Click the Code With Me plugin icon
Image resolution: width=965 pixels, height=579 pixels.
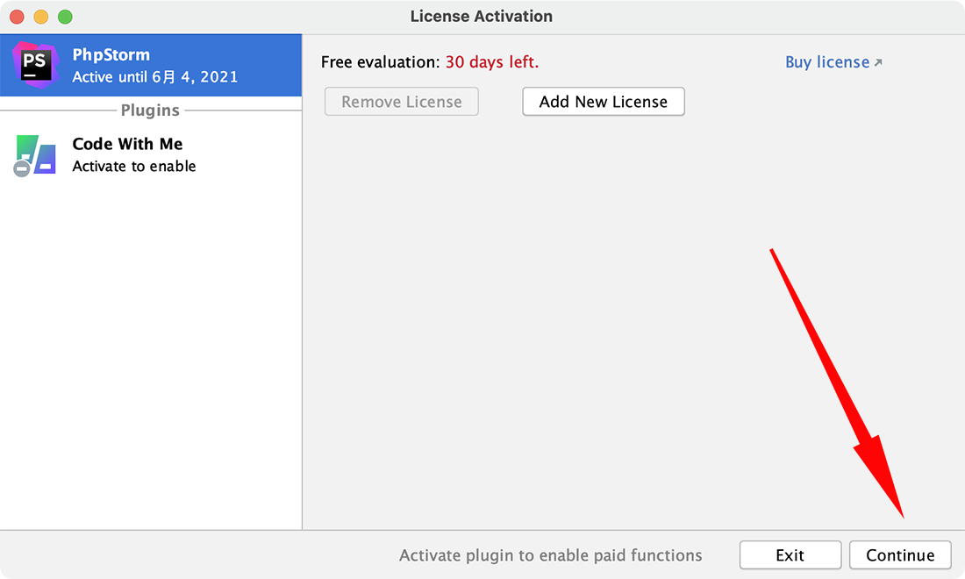pos(36,154)
